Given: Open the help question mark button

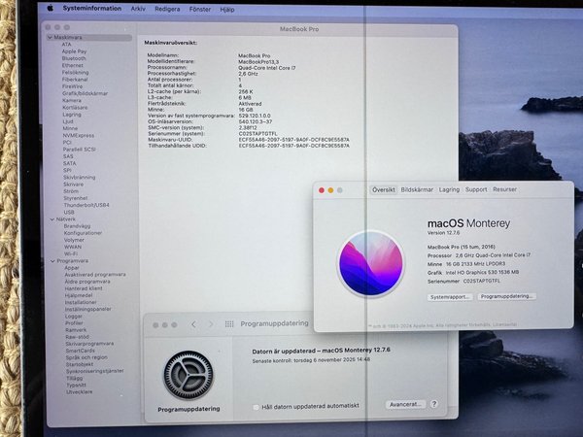Looking at the screenshot, I should point(434,404).
